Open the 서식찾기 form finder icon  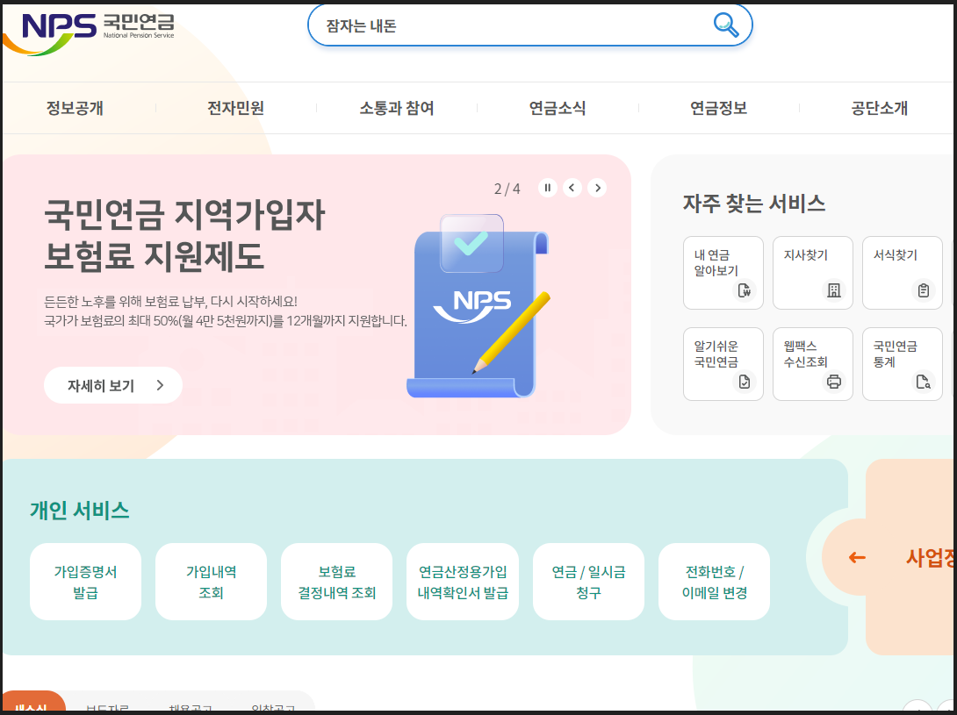[902, 272]
